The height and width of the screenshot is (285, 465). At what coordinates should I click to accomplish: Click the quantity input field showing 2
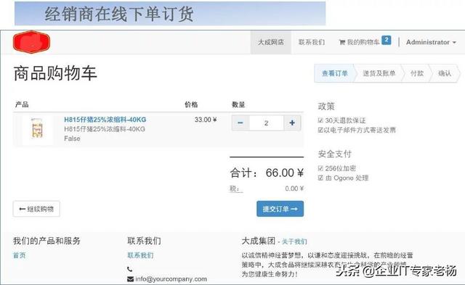(x=267, y=123)
